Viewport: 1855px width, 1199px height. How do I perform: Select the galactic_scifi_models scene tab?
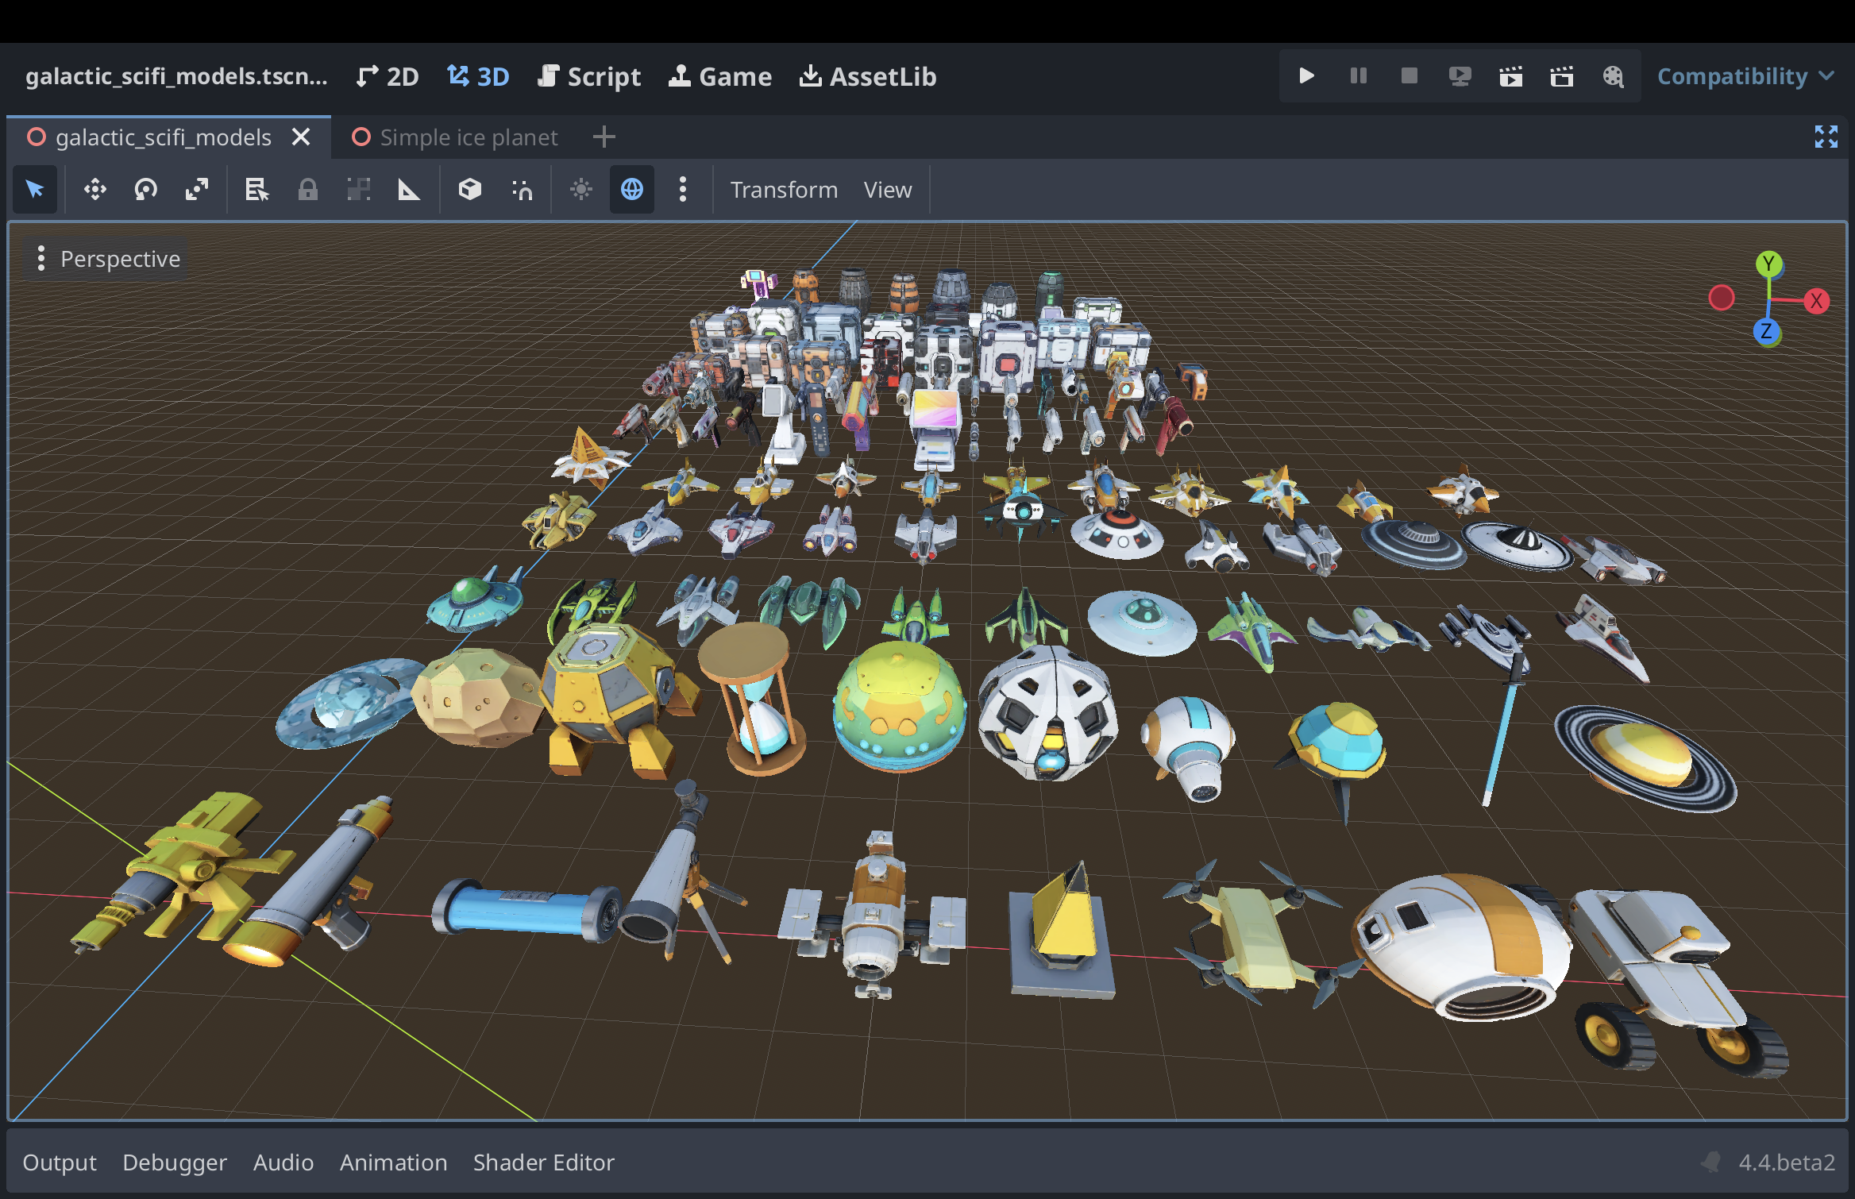click(x=164, y=137)
